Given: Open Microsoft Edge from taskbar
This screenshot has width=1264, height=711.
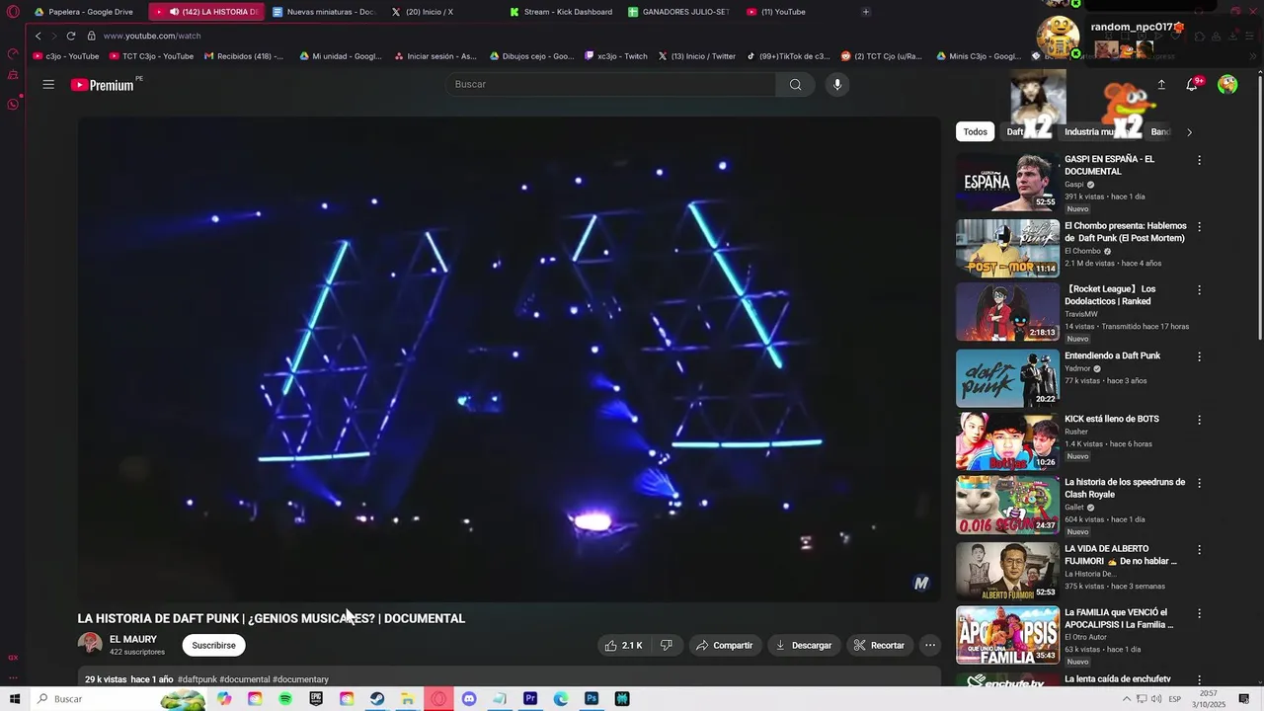Looking at the screenshot, I should [561, 699].
